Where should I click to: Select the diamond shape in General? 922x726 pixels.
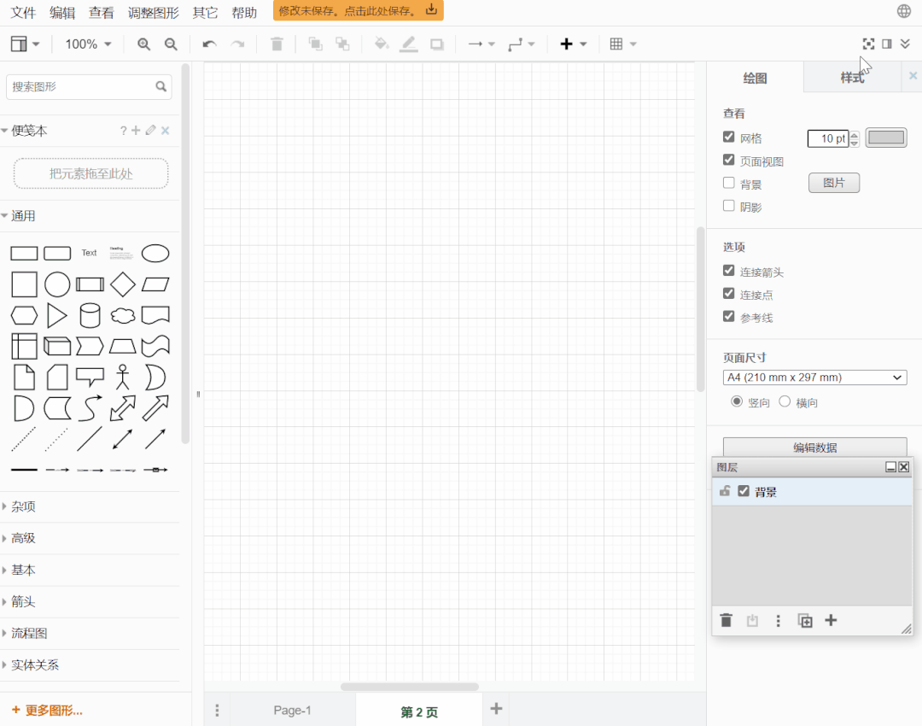[122, 284]
